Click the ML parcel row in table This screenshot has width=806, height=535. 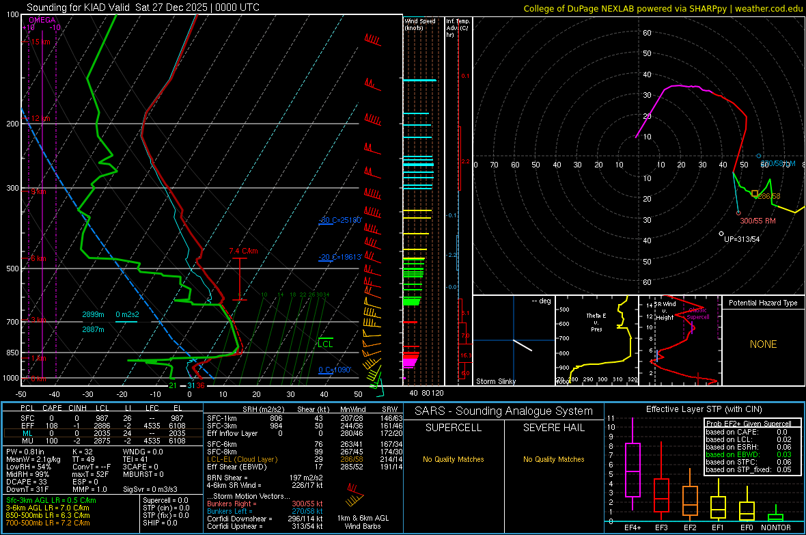[103, 433]
